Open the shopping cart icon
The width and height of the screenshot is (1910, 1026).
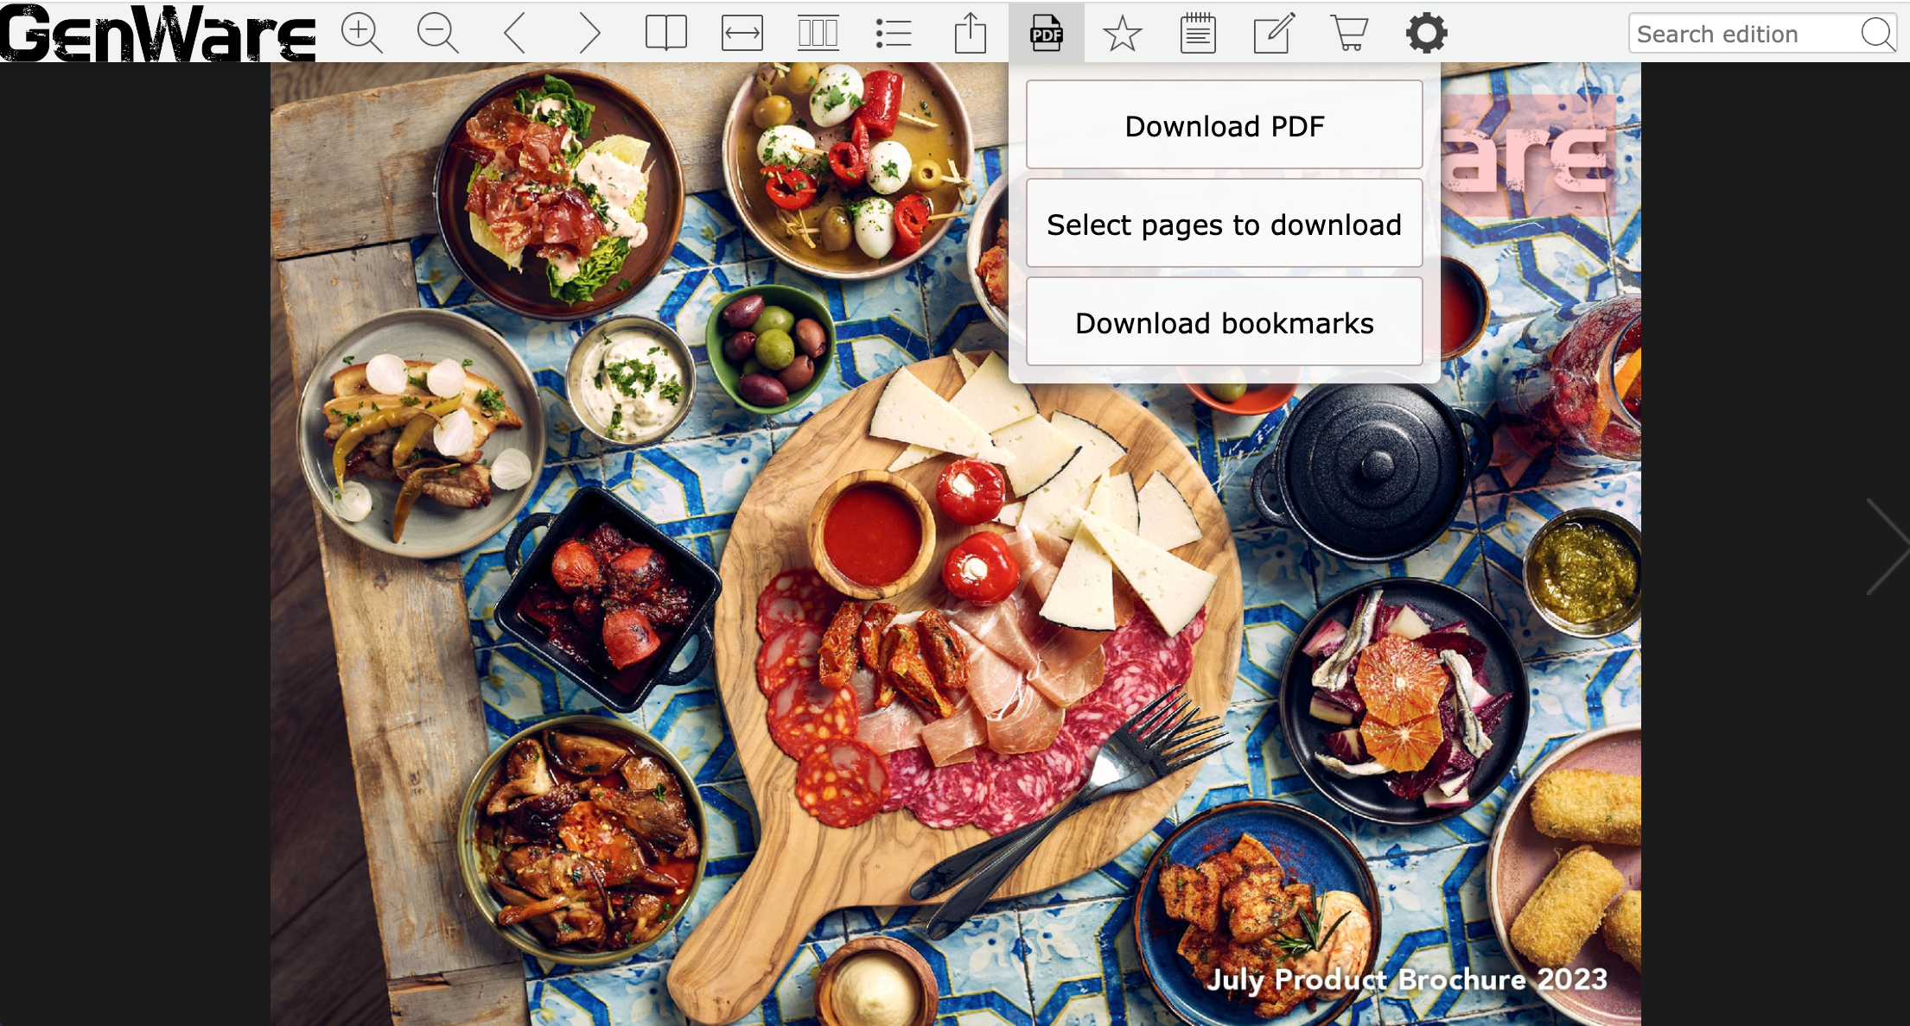coord(1349,34)
